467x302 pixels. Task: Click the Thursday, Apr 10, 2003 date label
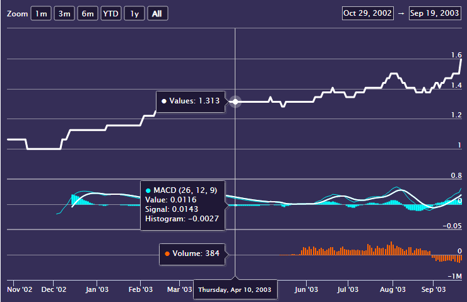(x=235, y=290)
